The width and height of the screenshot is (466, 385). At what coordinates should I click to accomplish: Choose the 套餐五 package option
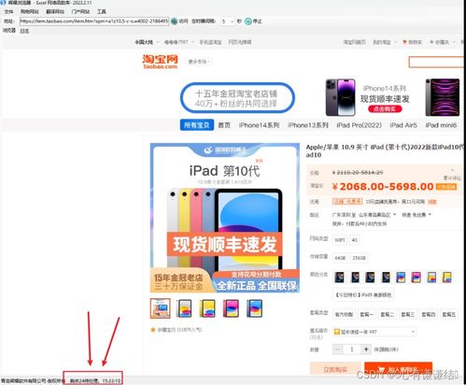coord(449,315)
